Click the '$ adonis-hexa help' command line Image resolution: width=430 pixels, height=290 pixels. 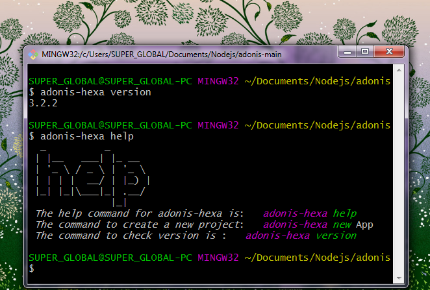[81, 136]
